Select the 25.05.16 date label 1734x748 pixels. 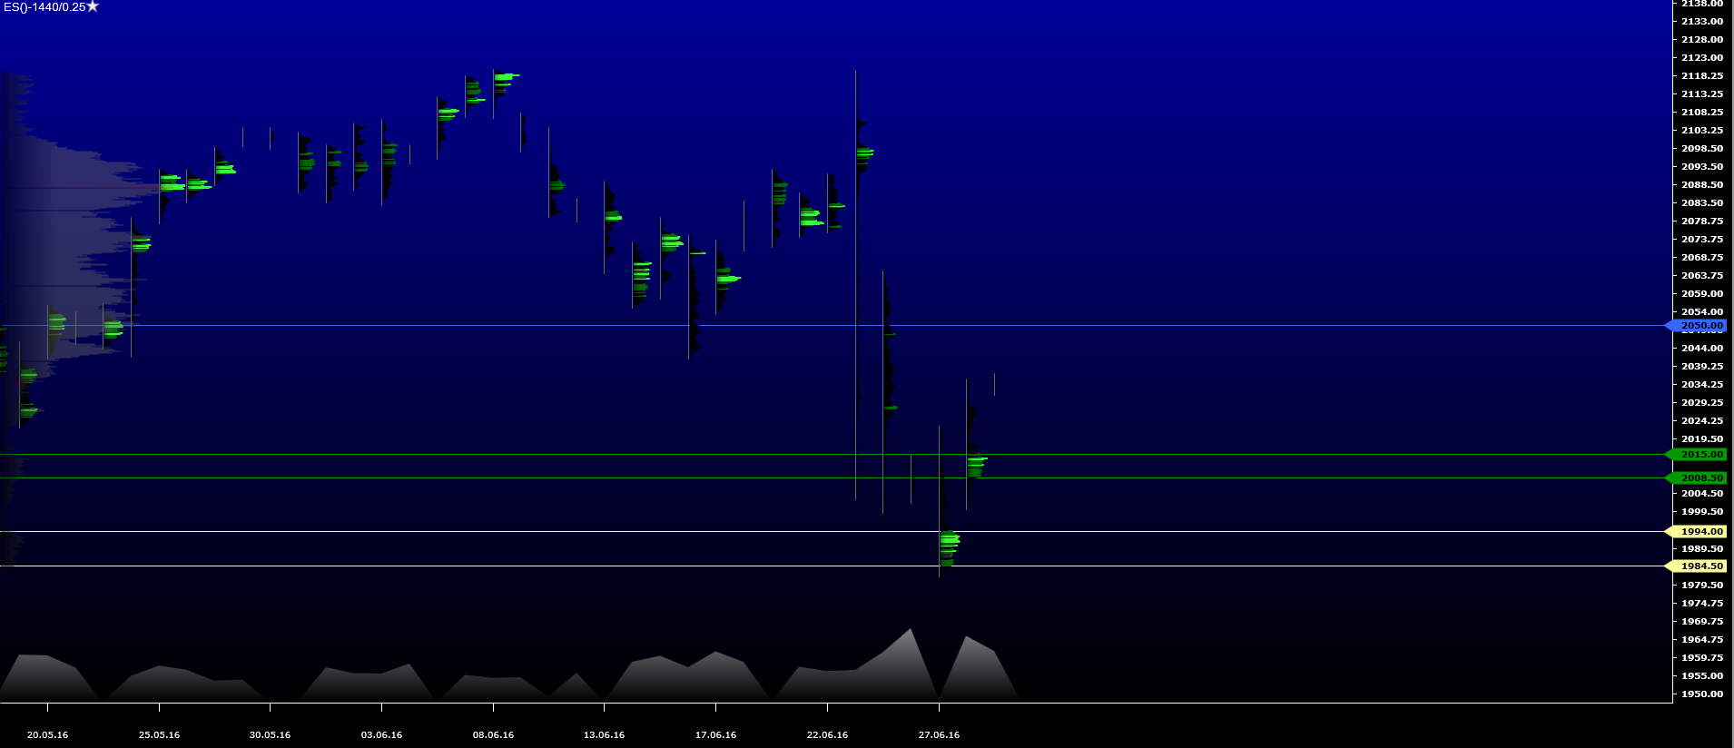(x=159, y=735)
